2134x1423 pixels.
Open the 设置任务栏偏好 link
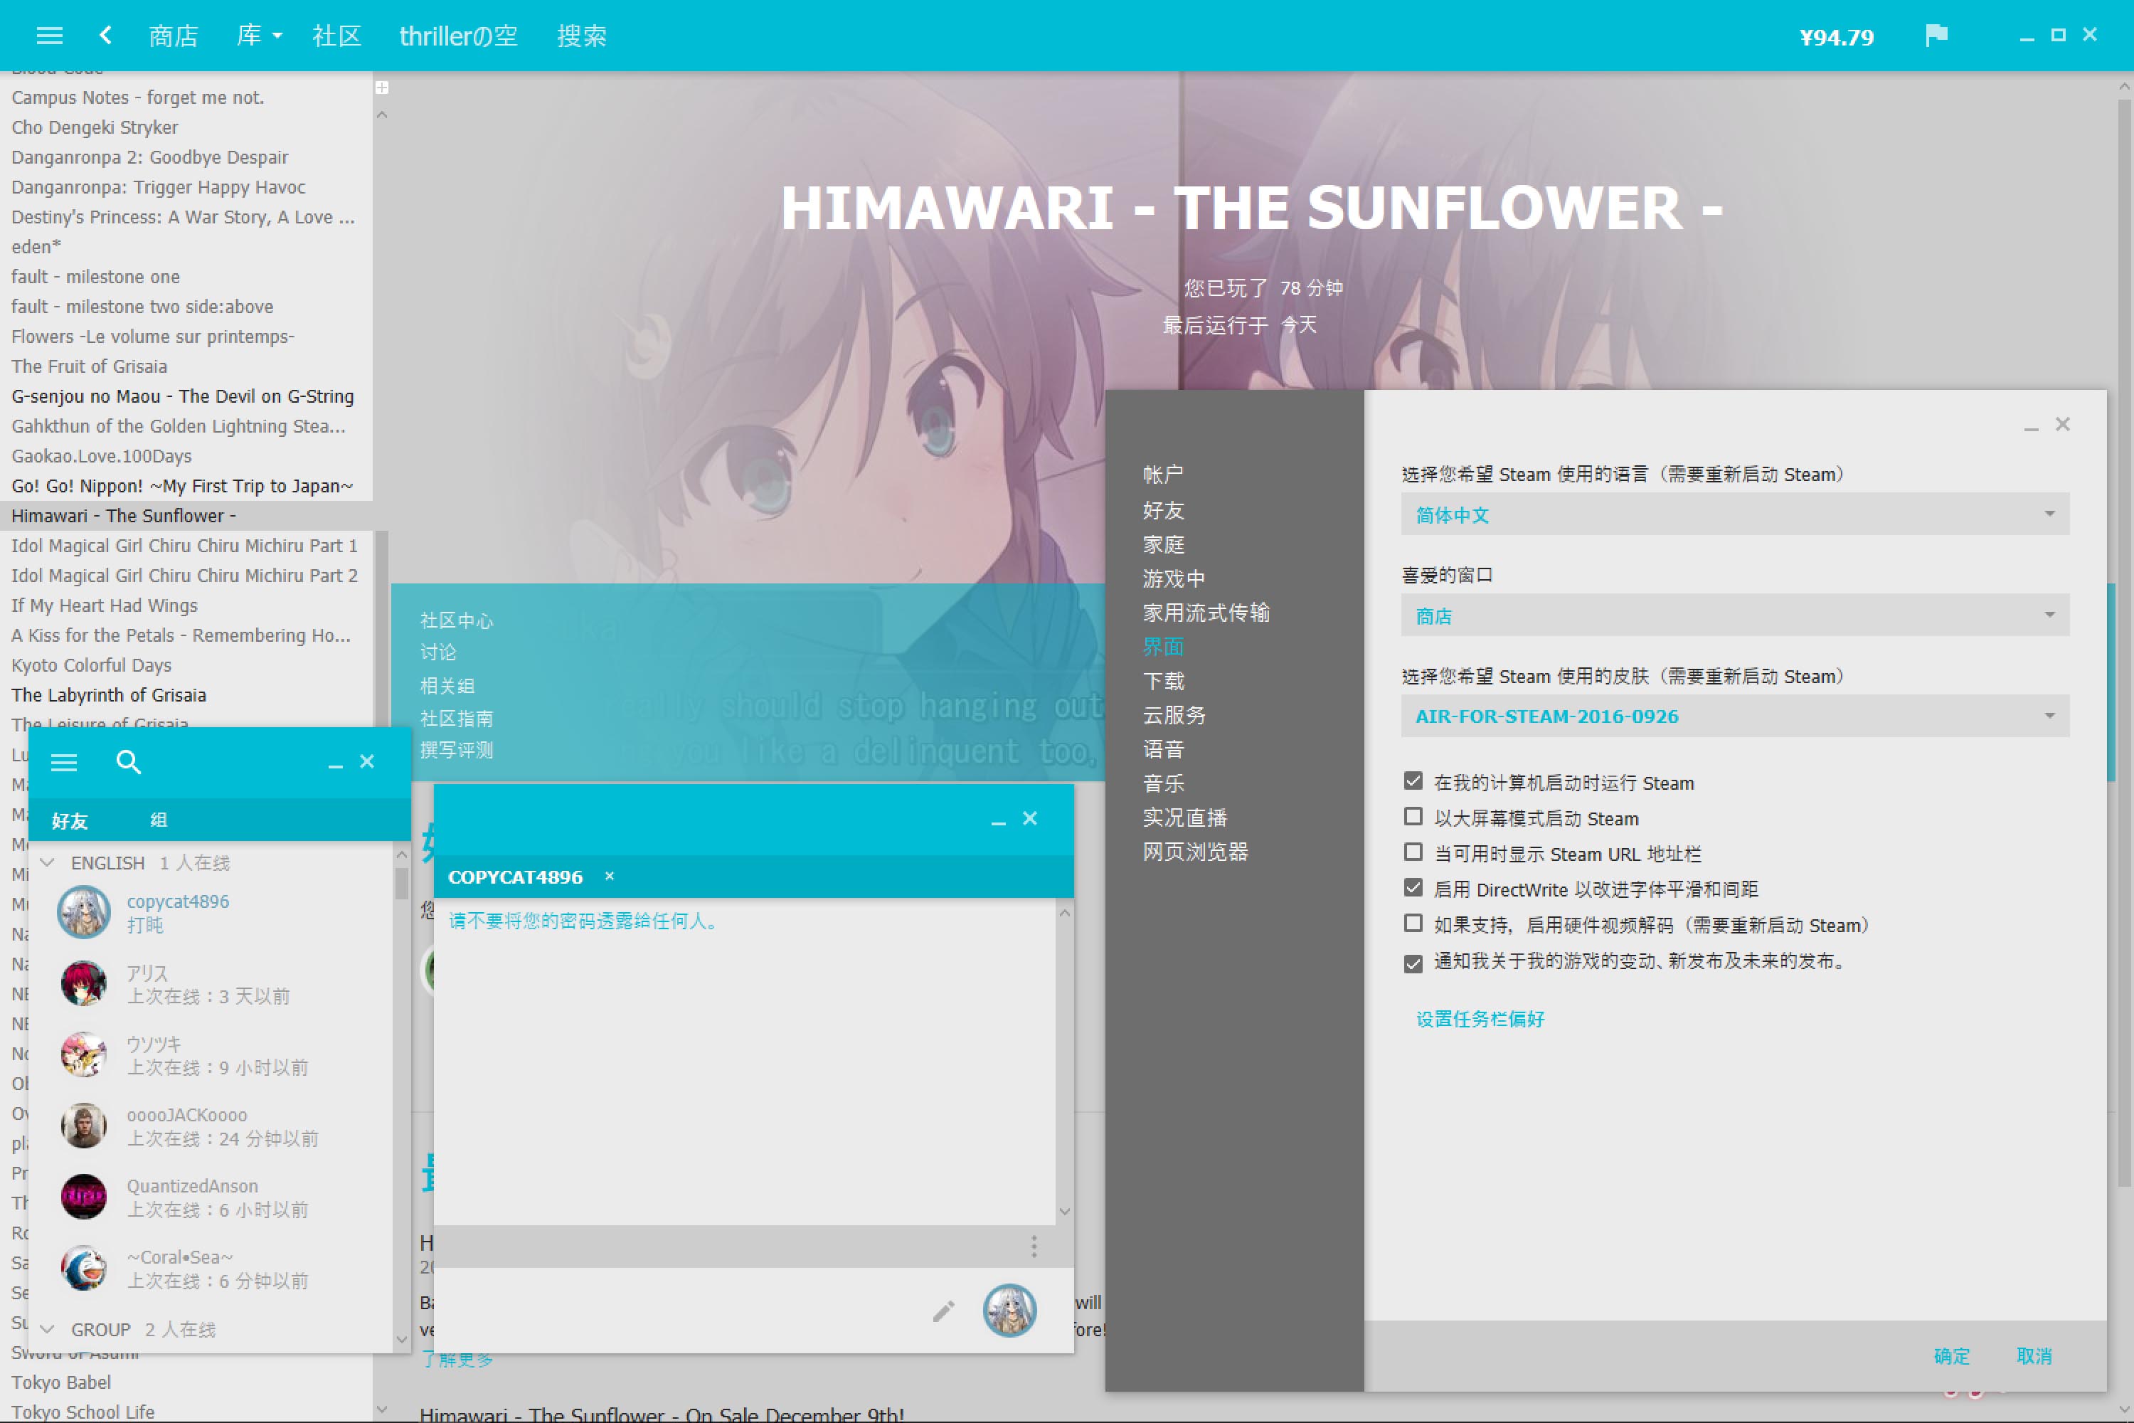(1480, 1019)
